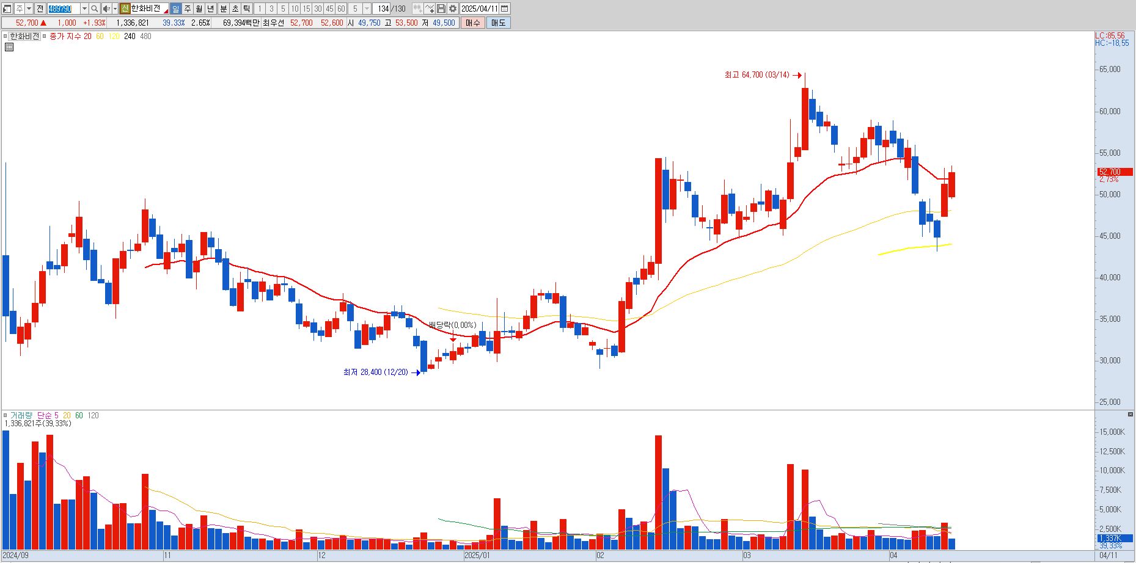The width and height of the screenshot is (1136, 563).
Task: Click the green 신 badge icon
Action: point(125,9)
